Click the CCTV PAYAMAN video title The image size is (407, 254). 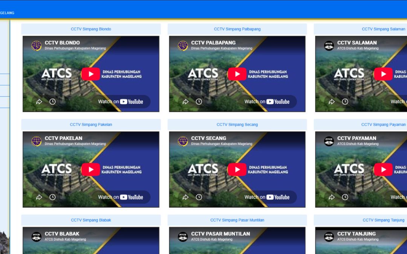[x=357, y=138]
